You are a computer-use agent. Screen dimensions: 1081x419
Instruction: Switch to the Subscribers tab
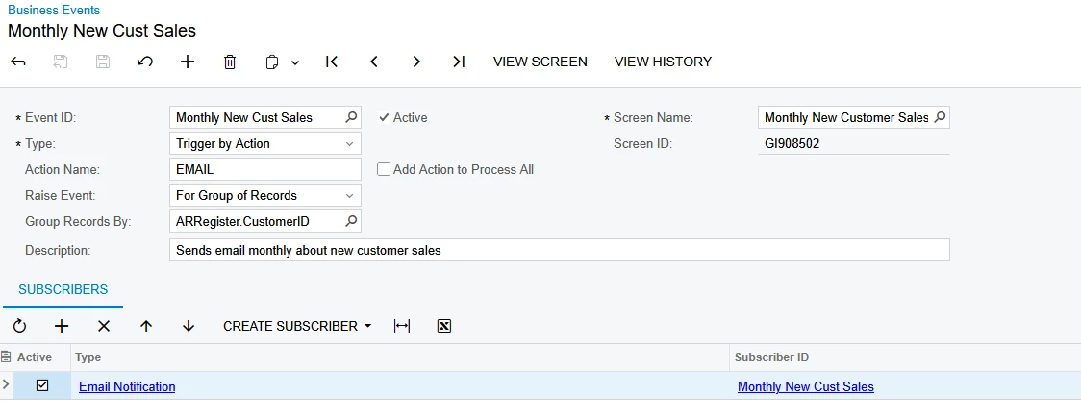pyautogui.click(x=63, y=289)
